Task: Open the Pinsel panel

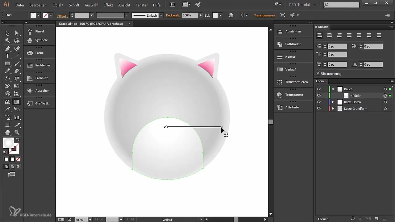Action: tap(39, 31)
